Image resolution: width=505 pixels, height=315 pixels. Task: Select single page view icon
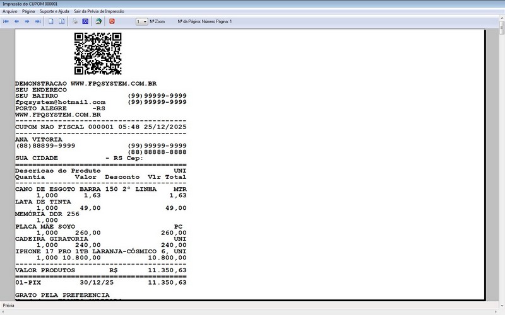51,21
